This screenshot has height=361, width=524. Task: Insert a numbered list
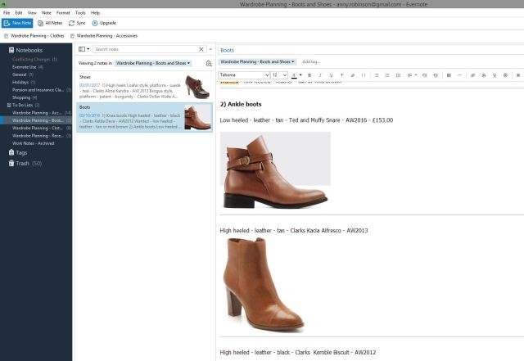point(387,75)
